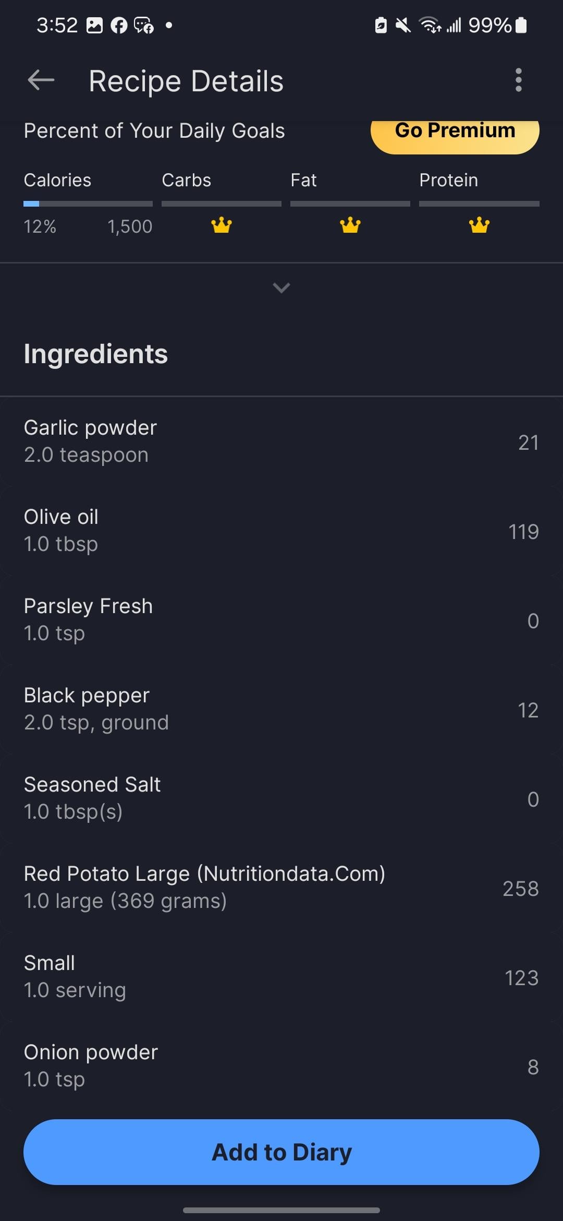Select the Garlic powder ingredient
563x1221 pixels.
281,441
